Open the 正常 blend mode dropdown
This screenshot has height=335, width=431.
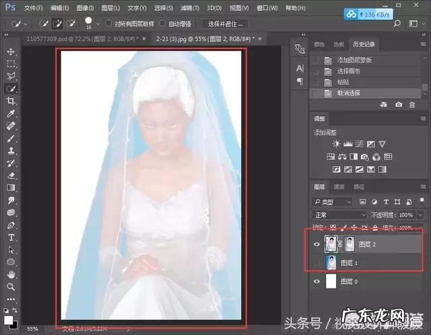click(339, 215)
